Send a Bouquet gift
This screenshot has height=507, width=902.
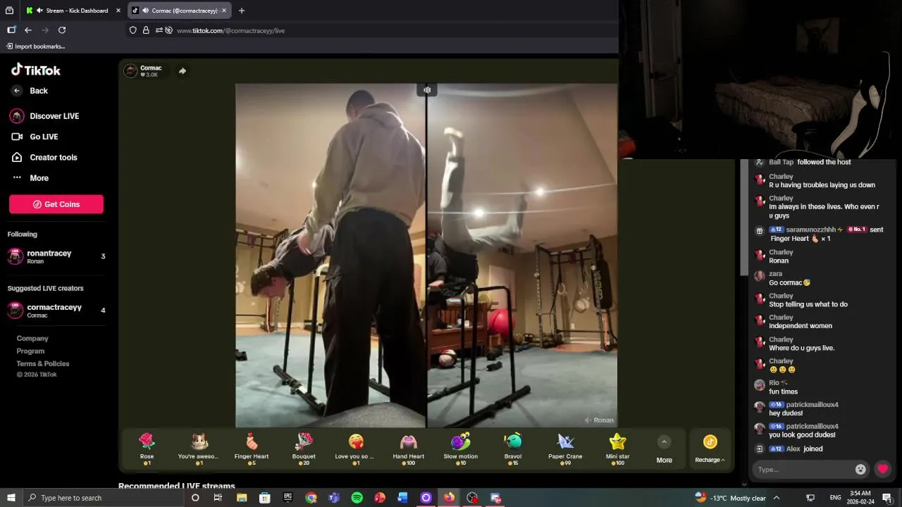click(304, 449)
